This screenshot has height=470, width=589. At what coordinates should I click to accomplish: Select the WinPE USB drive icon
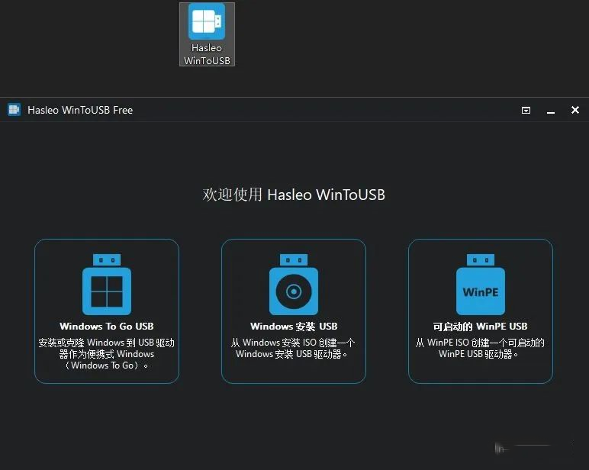(481, 285)
